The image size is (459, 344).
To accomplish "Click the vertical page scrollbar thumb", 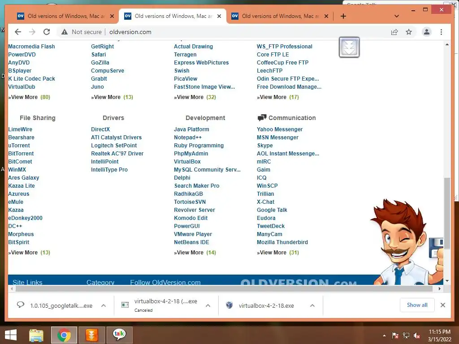I will [447, 213].
